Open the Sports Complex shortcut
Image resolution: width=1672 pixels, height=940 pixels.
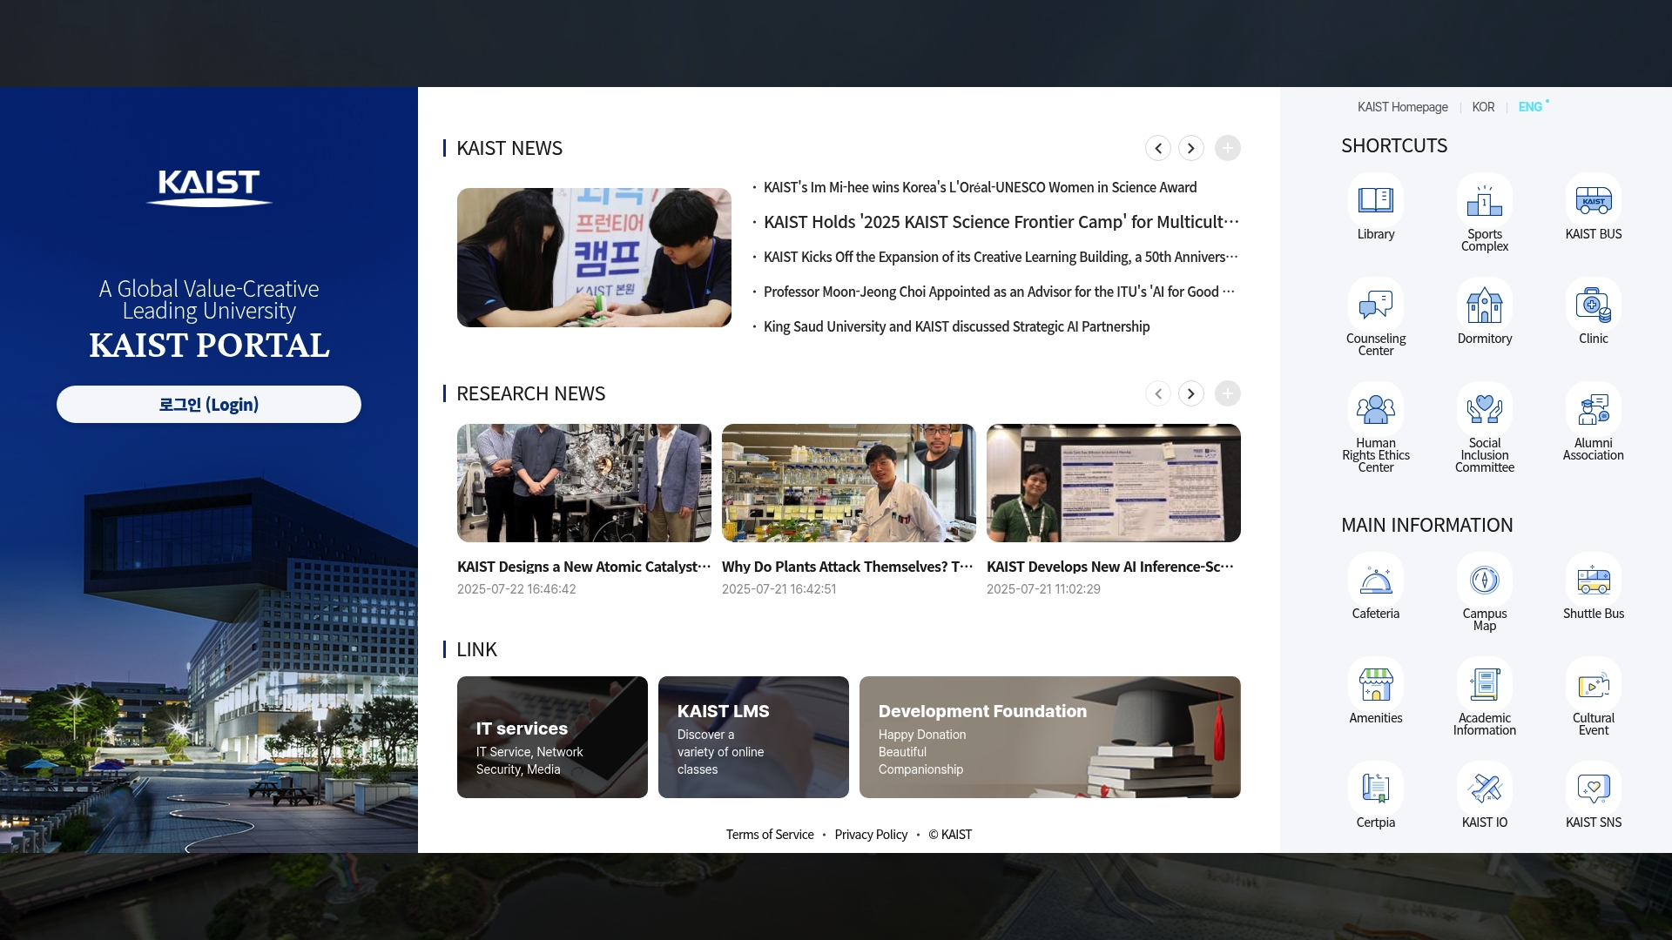point(1485,200)
